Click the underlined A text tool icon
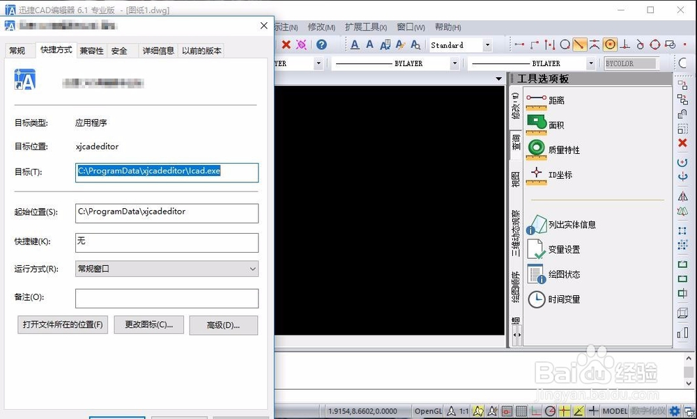Screen dimensions: 697x419 click(355, 45)
